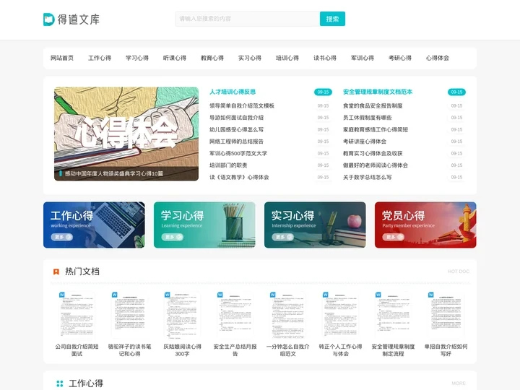Click title 灰姑娘阅读心得300字

183,350
